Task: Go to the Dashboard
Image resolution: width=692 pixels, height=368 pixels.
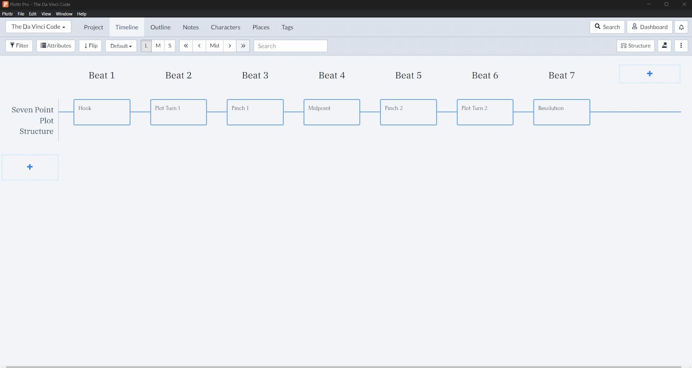Action: [x=649, y=27]
